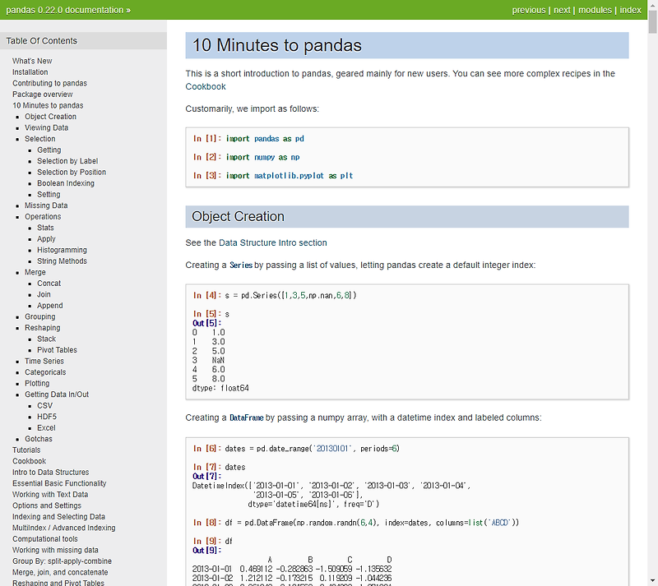Click the Object Creation section heading
658x586 pixels.
pyautogui.click(x=238, y=216)
